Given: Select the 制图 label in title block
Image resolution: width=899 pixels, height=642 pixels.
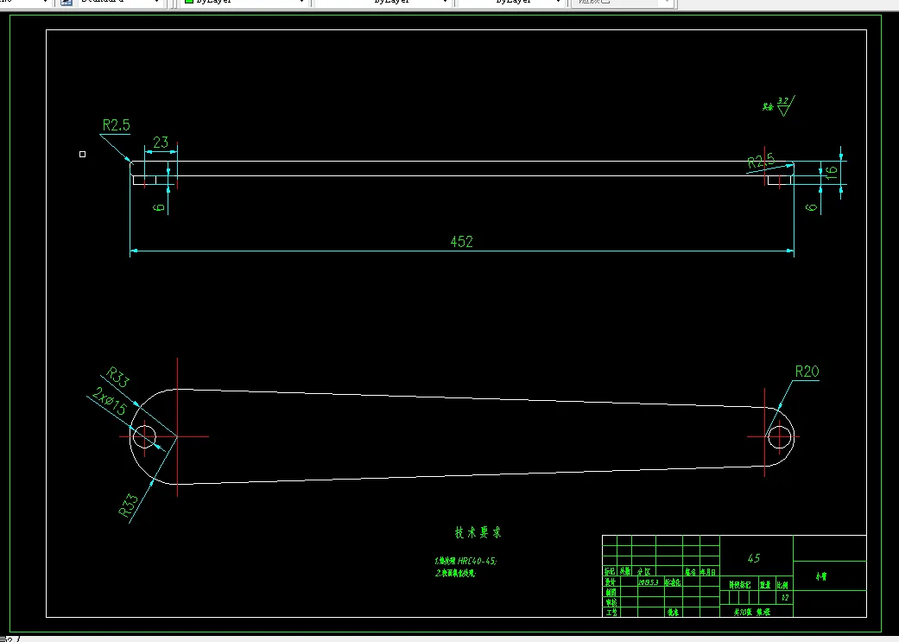Looking at the screenshot, I should tap(610, 593).
